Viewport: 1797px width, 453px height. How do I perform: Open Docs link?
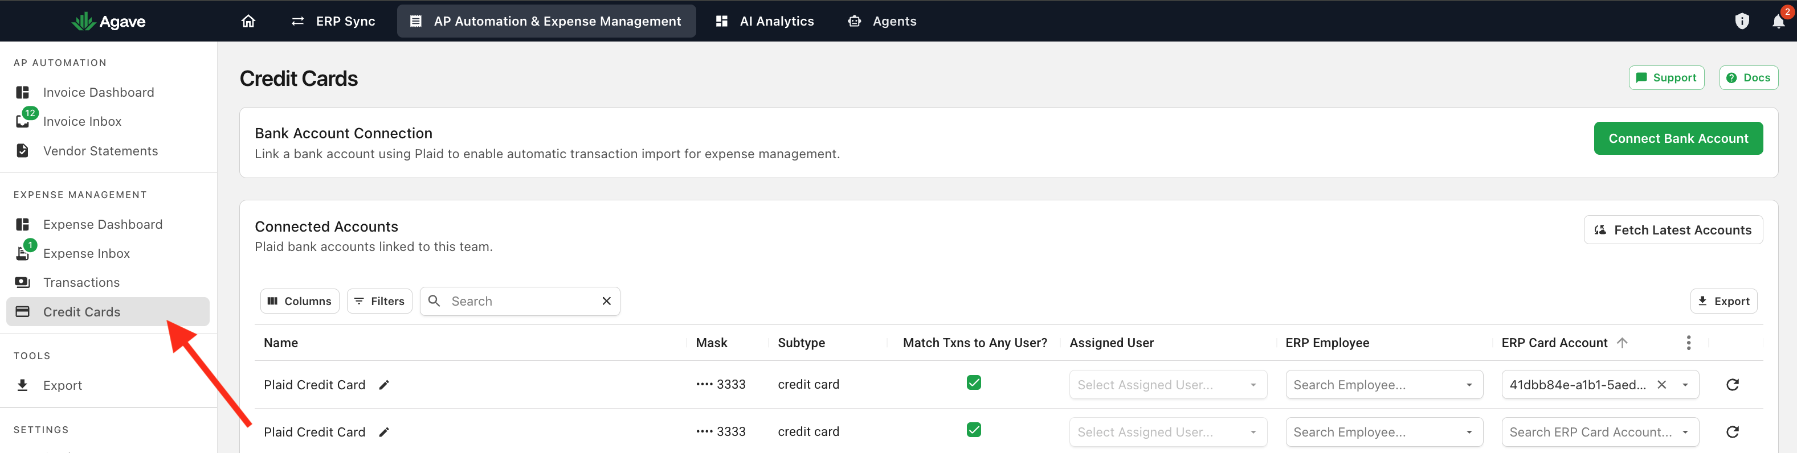1748,78
